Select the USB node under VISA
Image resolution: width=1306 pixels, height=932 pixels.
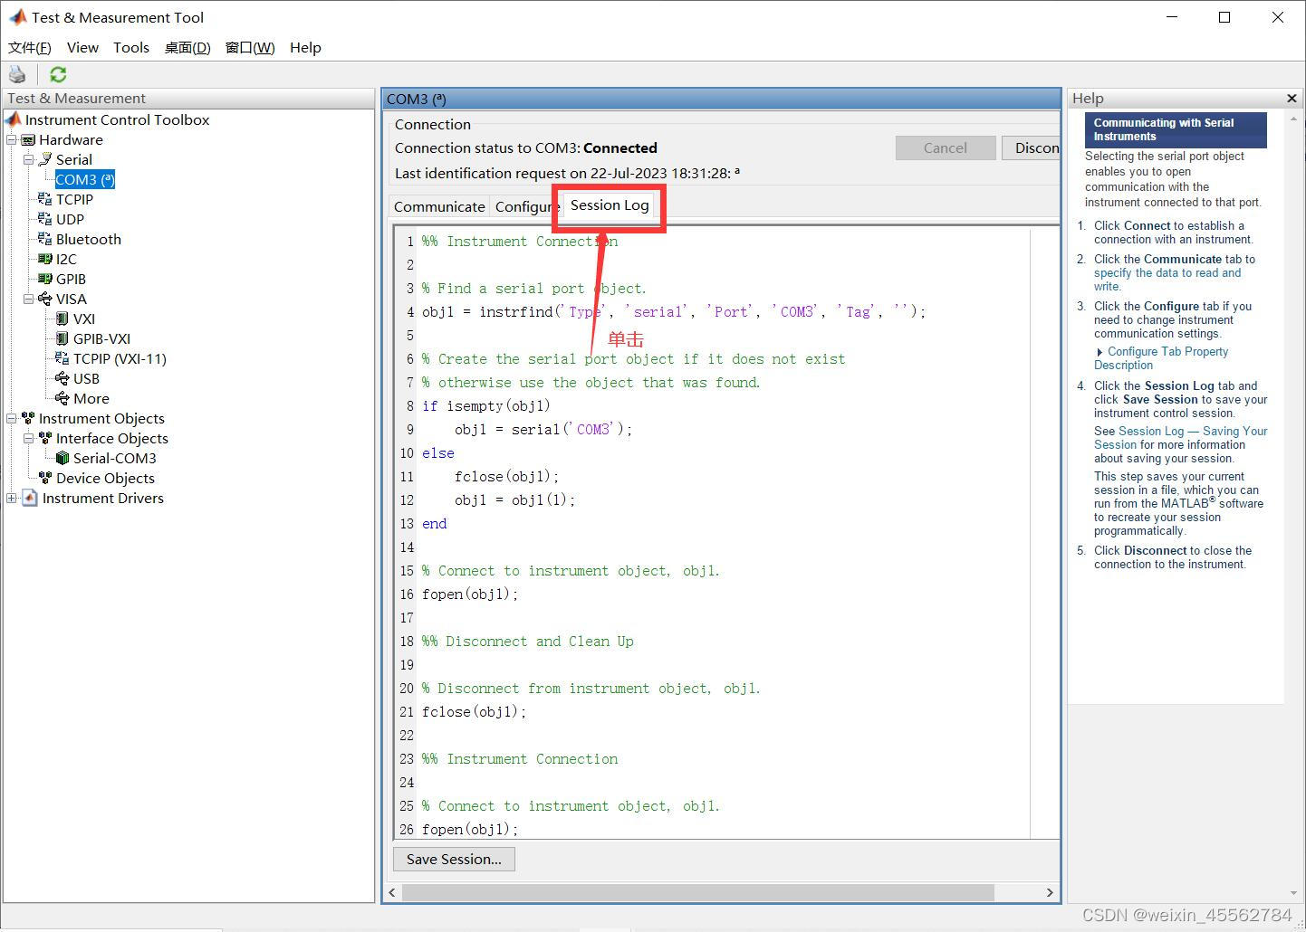(86, 378)
